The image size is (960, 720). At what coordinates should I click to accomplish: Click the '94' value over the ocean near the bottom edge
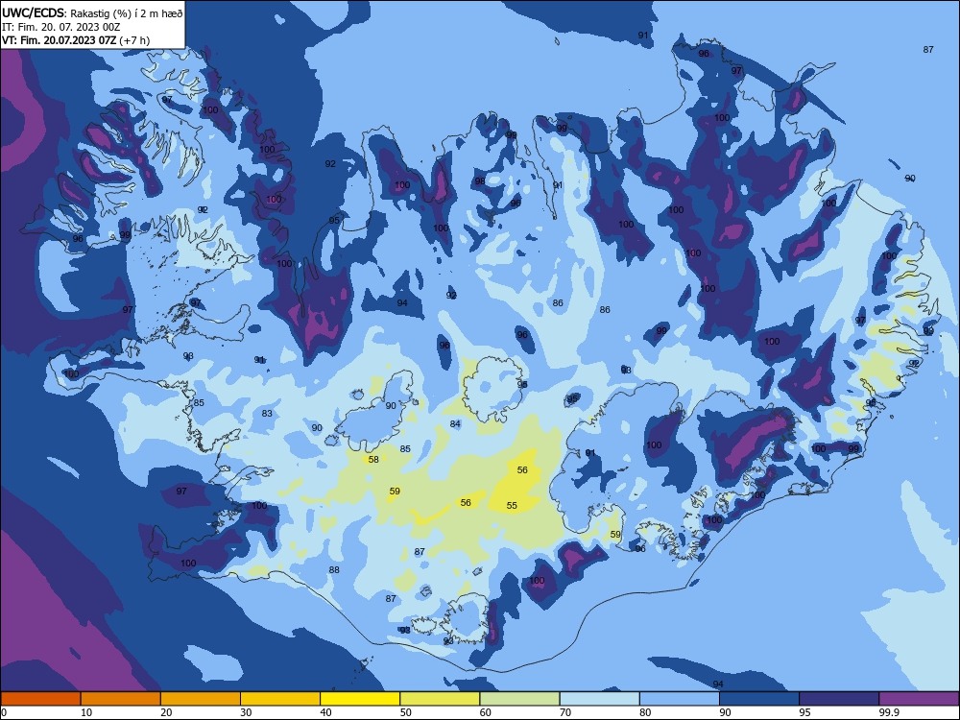click(718, 684)
